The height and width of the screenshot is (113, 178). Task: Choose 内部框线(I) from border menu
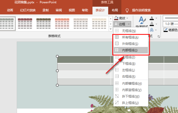tap(131, 50)
